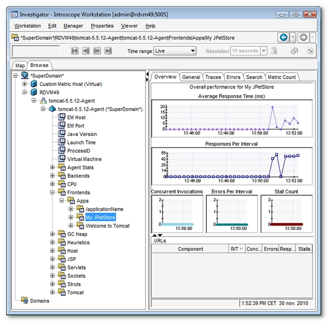Expand the Backends folder node
The image size is (328, 322).
coord(53,176)
